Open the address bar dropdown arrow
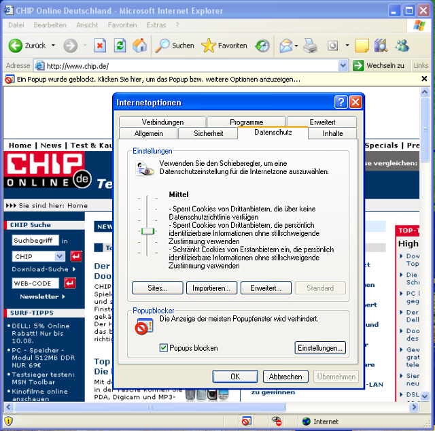Image resolution: width=435 pixels, height=431 pixels. (343, 66)
